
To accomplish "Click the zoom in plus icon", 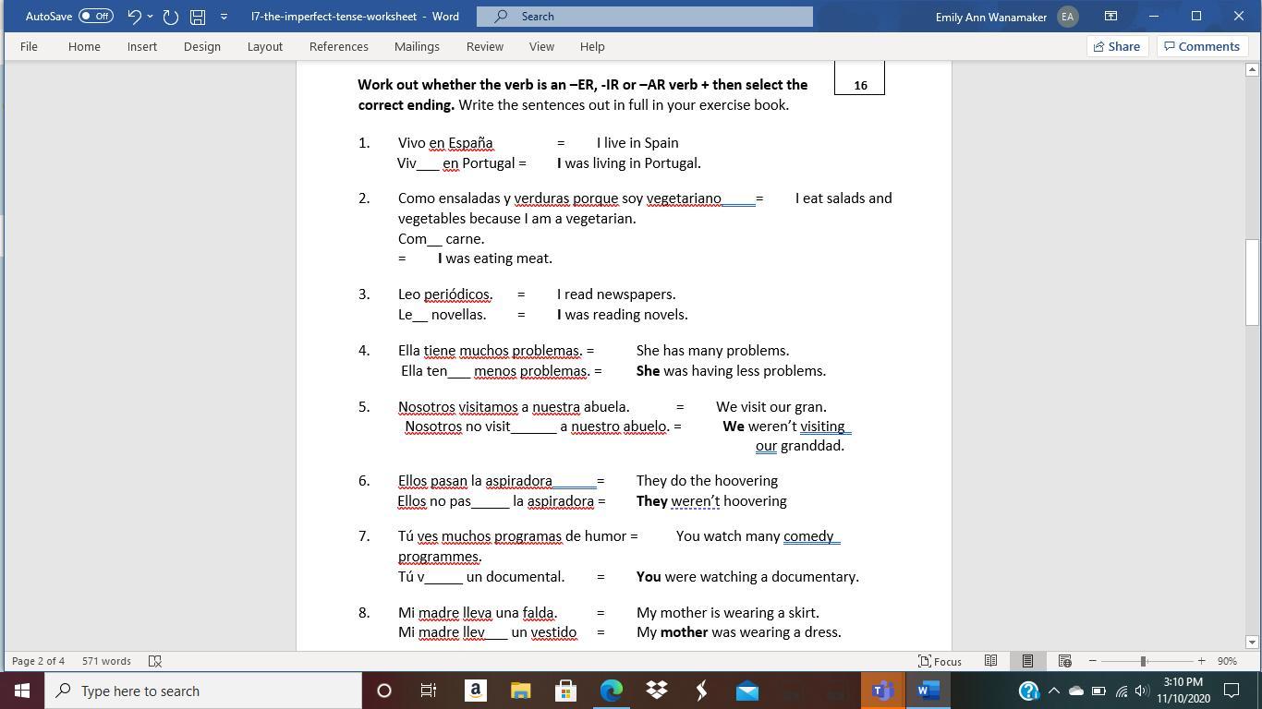I will point(1201,661).
